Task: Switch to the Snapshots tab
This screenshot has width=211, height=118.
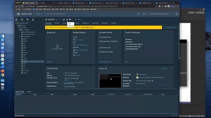Action: tap(105, 23)
